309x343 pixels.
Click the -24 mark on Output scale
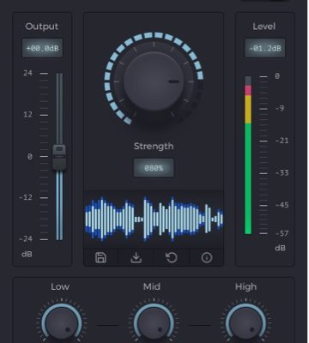coord(26,238)
